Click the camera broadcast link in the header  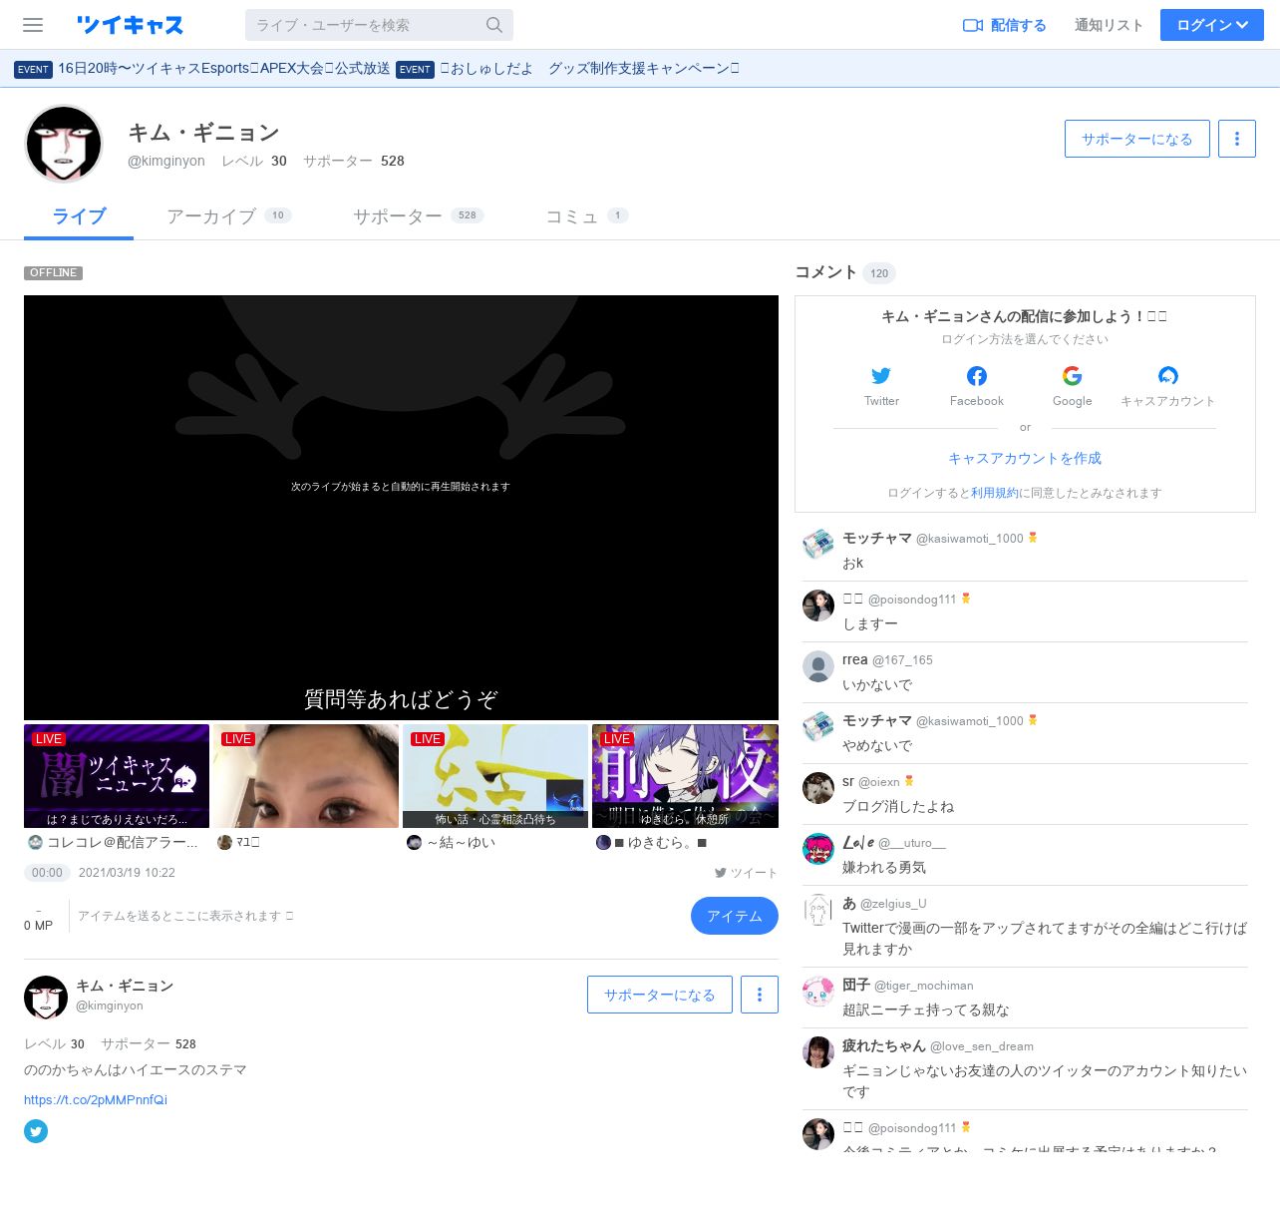coord(1004,25)
